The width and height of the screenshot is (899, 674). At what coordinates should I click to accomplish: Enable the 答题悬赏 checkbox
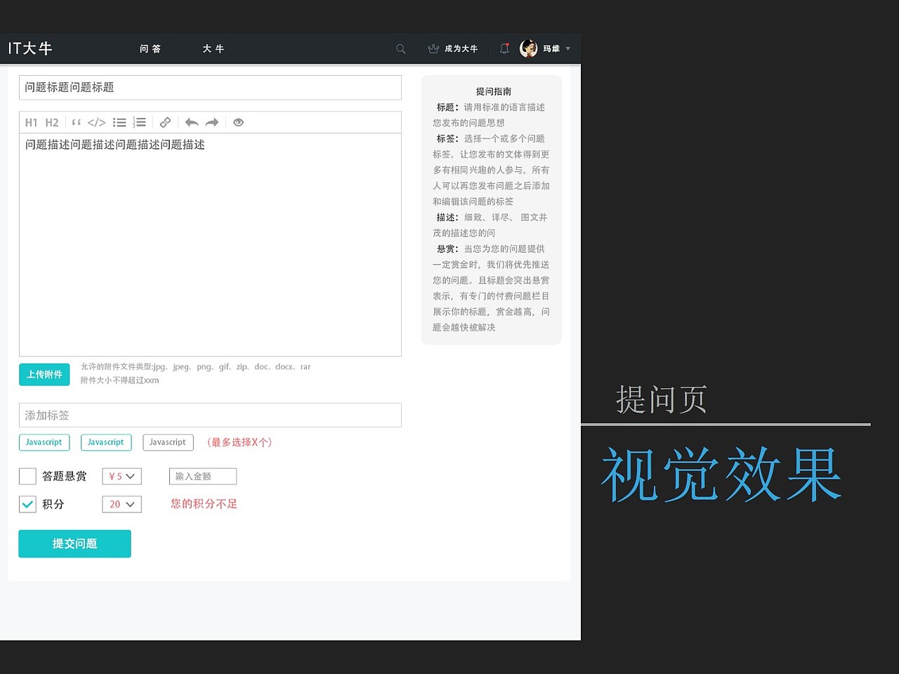tap(27, 476)
